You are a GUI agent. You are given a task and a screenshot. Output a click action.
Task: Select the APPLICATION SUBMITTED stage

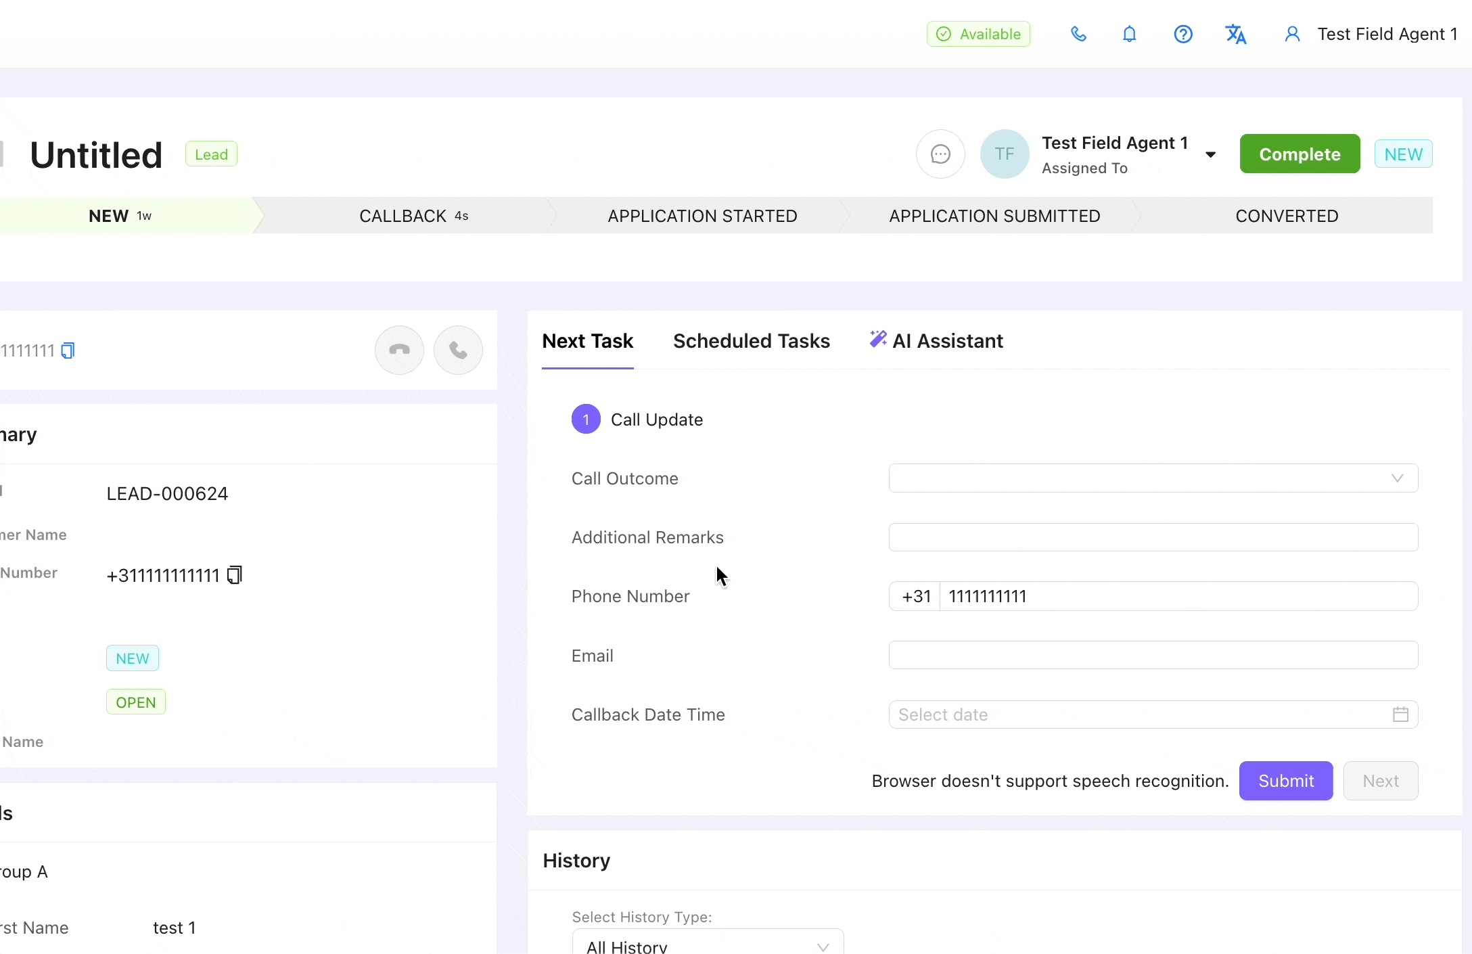tap(994, 216)
